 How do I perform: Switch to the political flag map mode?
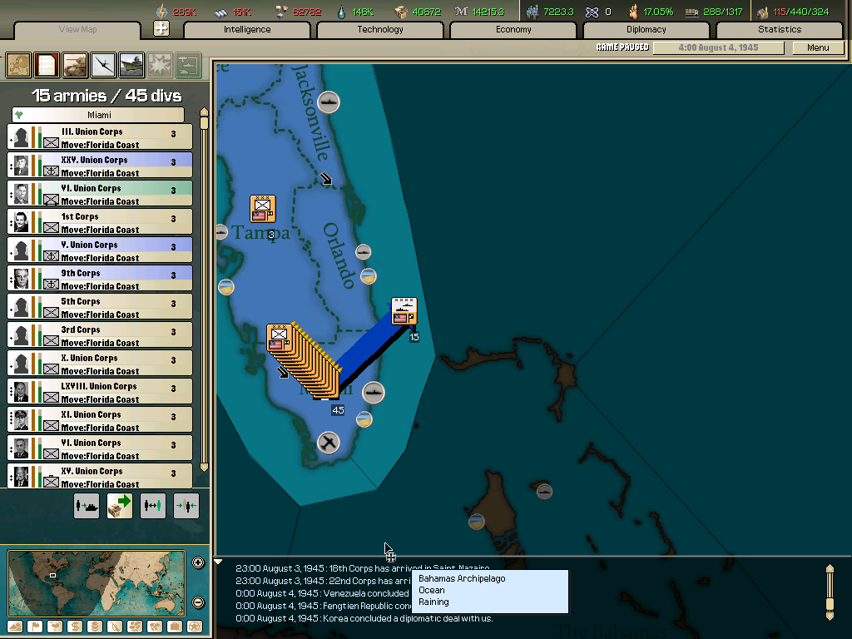point(35,626)
